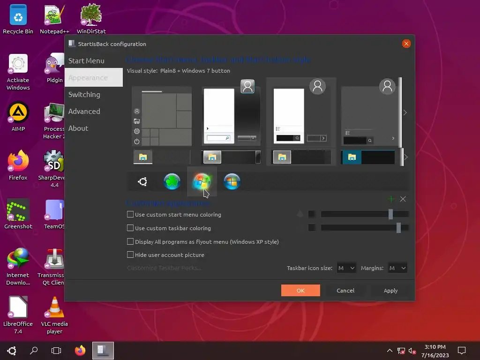Click the muted volume tray icon
The height and width of the screenshot is (360, 480).
coord(412,351)
